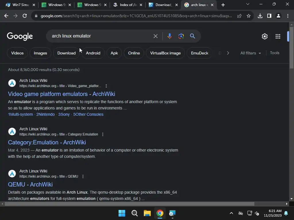Click the horizontal scrollbar right arrow
This screenshot has height=220, width=294.
[x=287, y=204]
